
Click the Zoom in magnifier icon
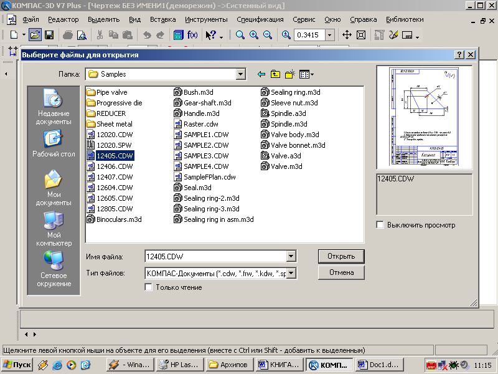[x=254, y=35]
